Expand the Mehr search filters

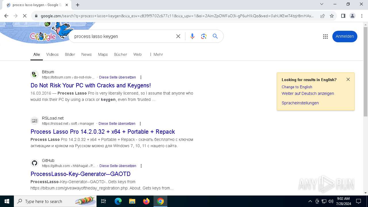(x=156, y=54)
